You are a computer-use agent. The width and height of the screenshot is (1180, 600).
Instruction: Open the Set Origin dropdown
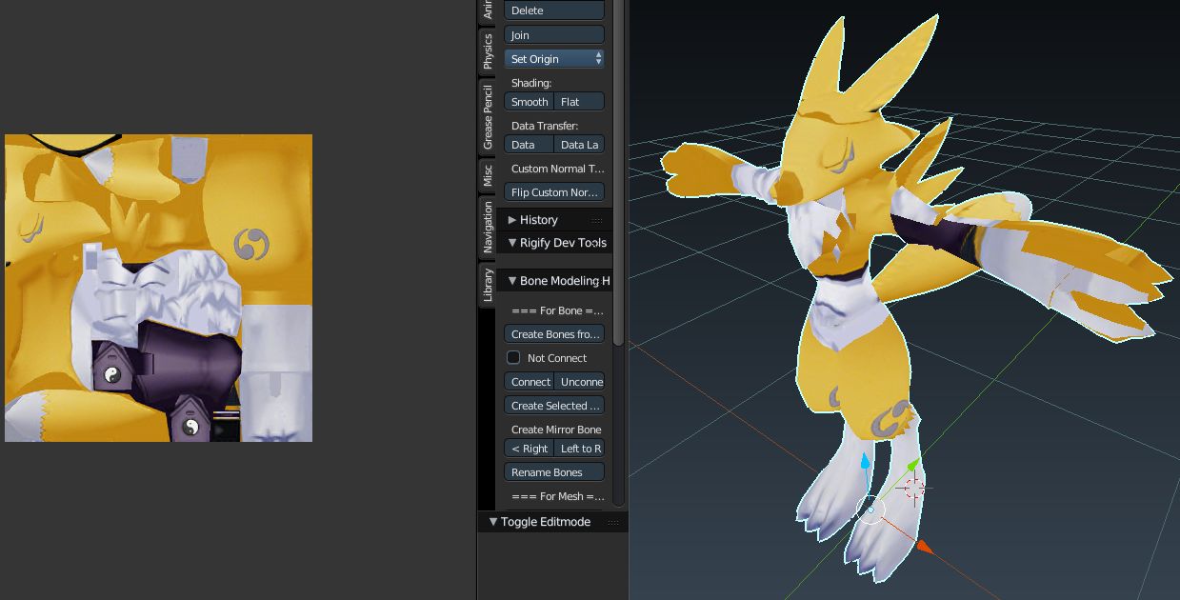[x=554, y=59]
